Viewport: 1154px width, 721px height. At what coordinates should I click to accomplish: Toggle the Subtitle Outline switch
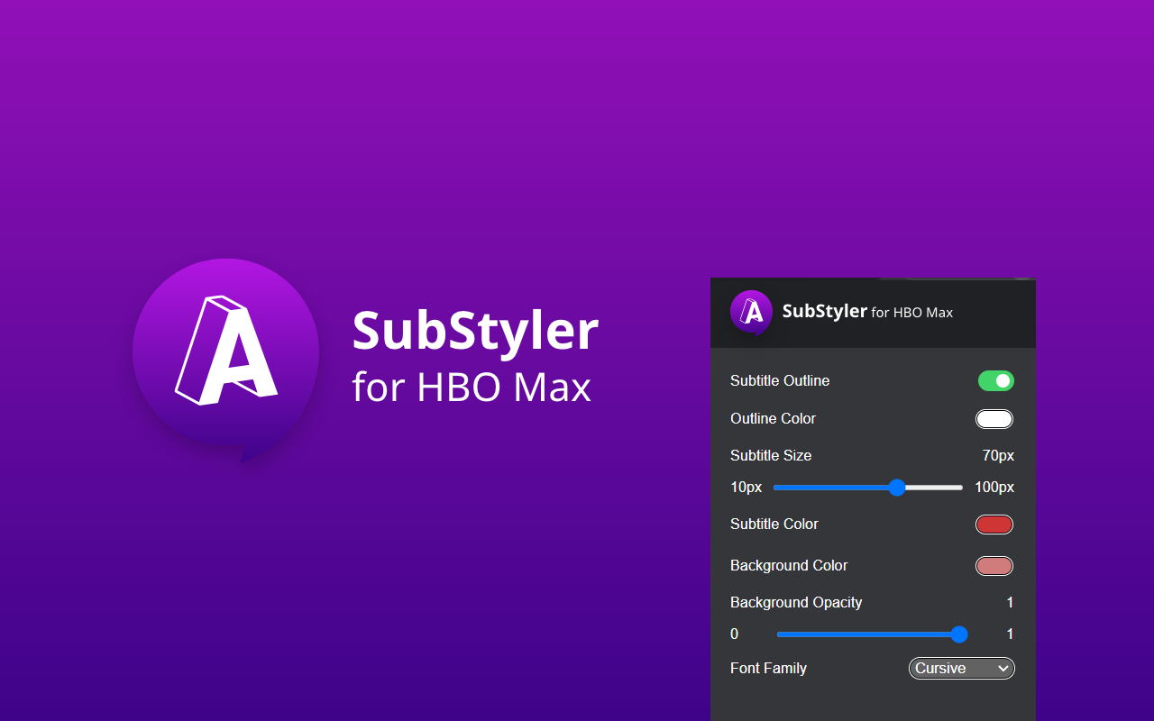coord(995,381)
